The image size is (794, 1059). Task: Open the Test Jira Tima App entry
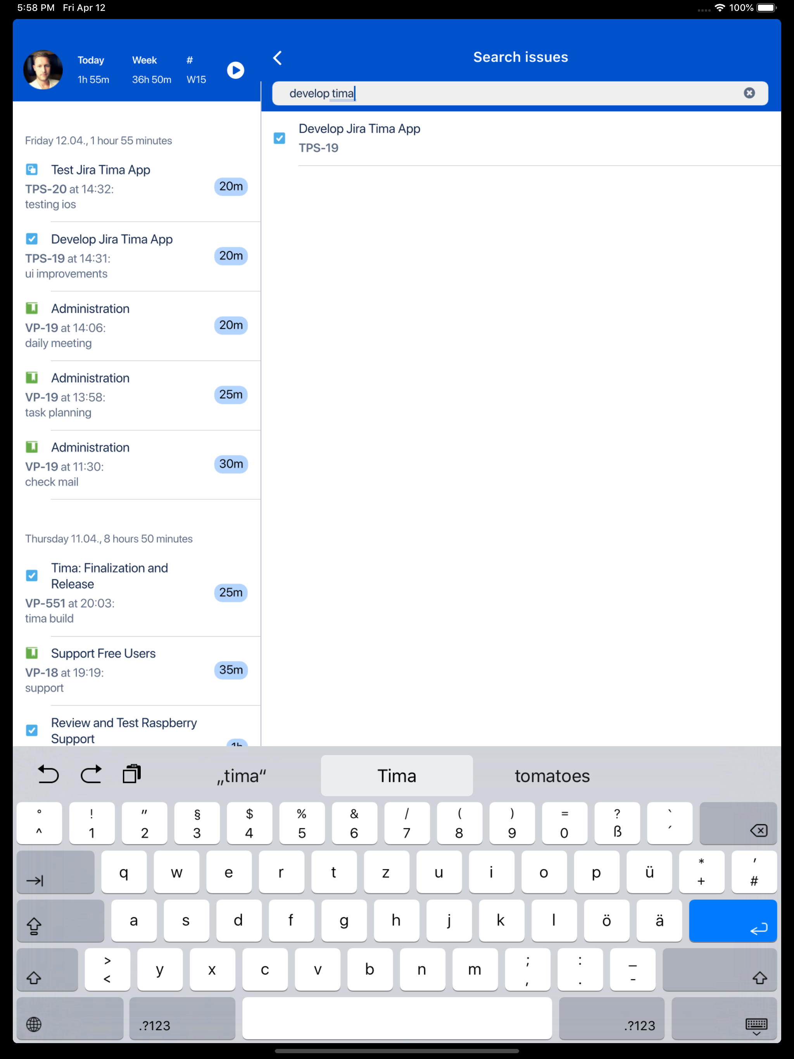click(x=136, y=187)
